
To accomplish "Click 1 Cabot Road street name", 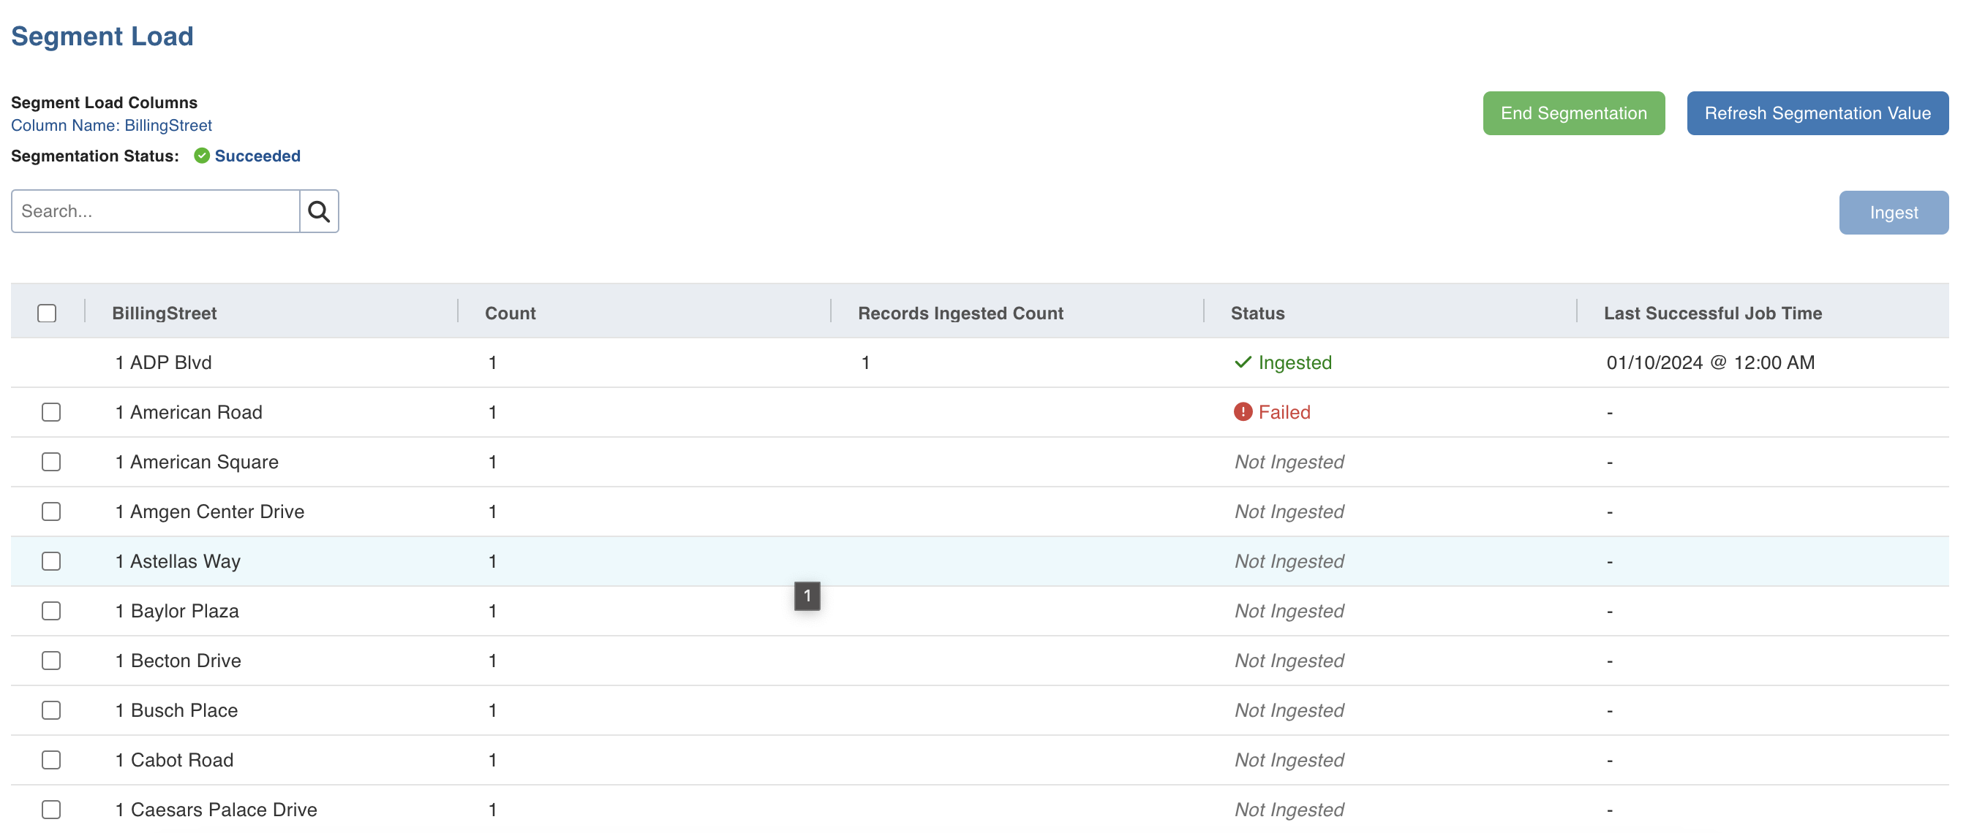I will coord(174,759).
